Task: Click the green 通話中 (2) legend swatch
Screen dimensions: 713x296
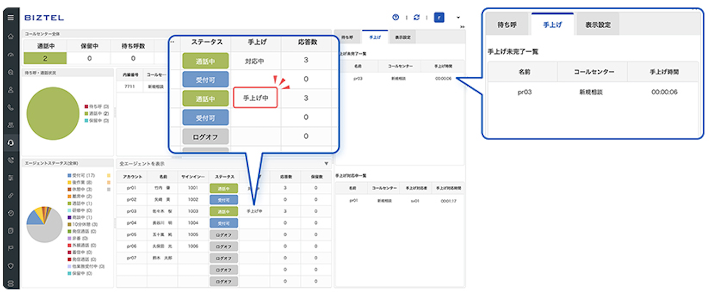Action: 86,114
